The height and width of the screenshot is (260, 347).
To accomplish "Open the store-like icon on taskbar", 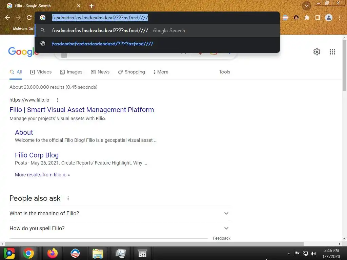I will pyautogui.click(x=142, y=253).
